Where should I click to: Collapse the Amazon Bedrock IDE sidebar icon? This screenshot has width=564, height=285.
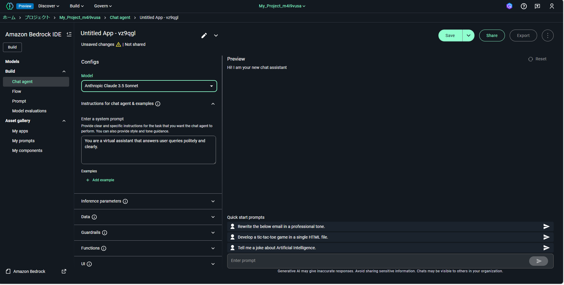pyautogui.click(x=69, y=34)
